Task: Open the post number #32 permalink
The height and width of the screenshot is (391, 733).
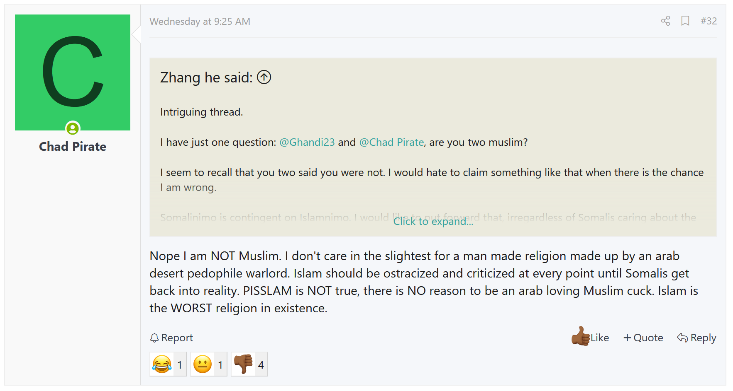Action: pos(709,21)
